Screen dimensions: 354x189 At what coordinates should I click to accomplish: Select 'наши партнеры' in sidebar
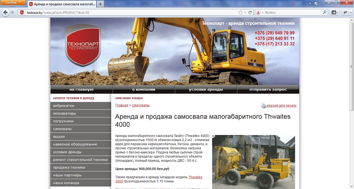point(81,175)
